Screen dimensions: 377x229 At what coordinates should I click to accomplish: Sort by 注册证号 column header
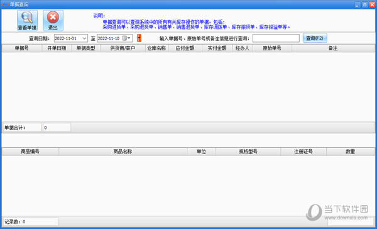click(303, 152)
